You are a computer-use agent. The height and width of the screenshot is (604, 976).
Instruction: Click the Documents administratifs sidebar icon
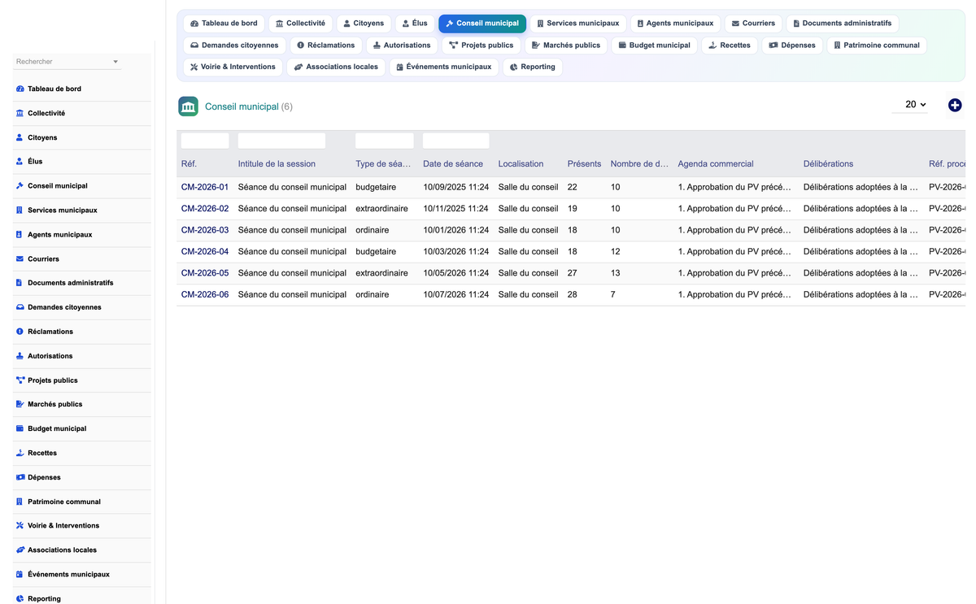pos(20,283)
